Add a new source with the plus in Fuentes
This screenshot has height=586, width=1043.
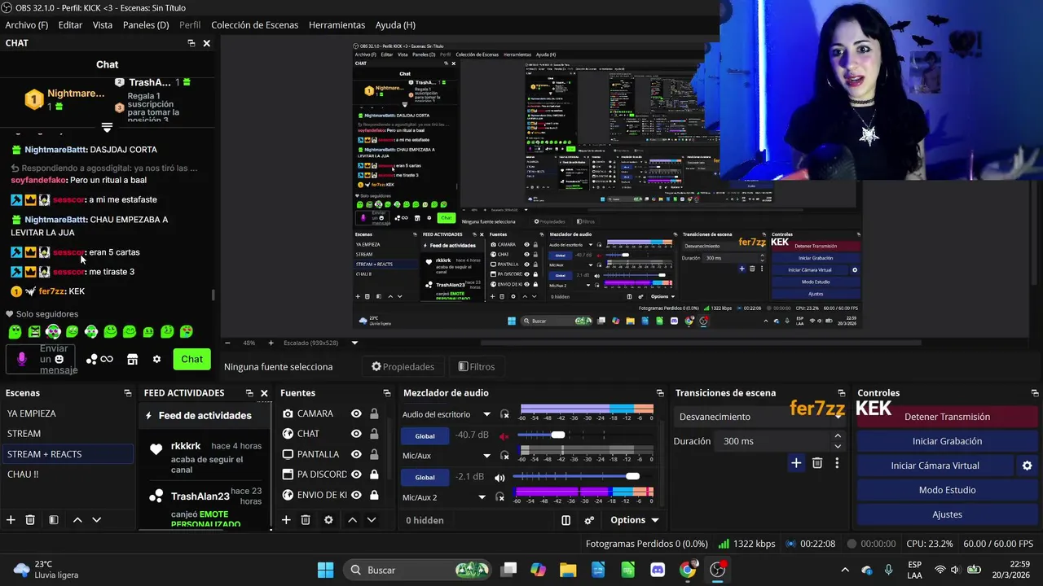[x=286, y=520]
